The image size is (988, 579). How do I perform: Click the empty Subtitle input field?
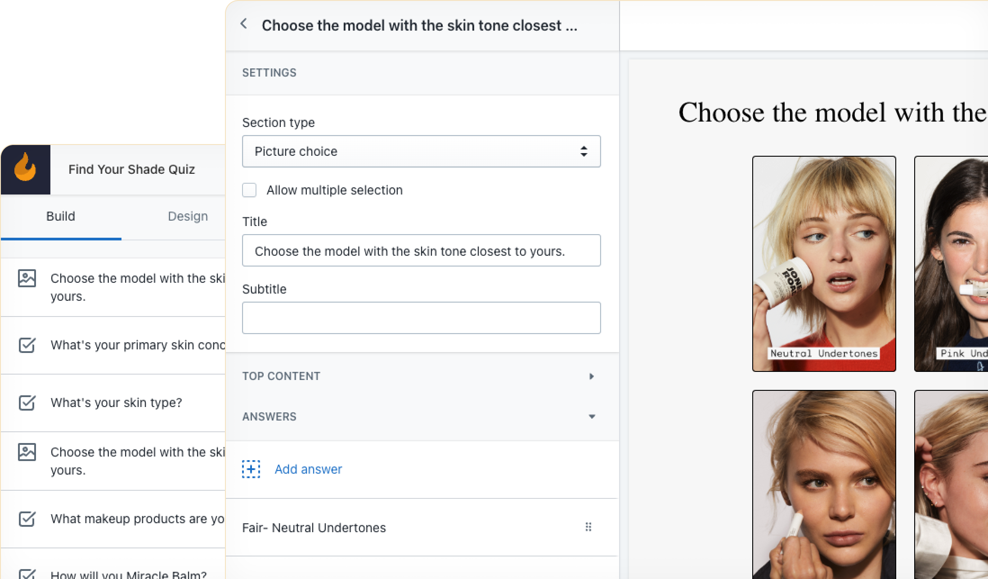(x=421, y=318)
